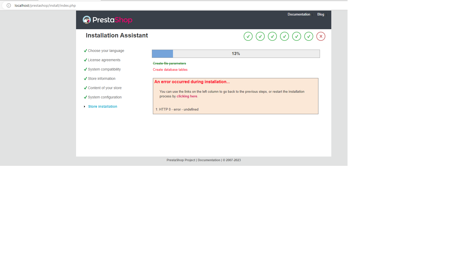Open Documentation link in the footer
The height and width of the screenshot is (264, 462).
[x=209, y=160]
